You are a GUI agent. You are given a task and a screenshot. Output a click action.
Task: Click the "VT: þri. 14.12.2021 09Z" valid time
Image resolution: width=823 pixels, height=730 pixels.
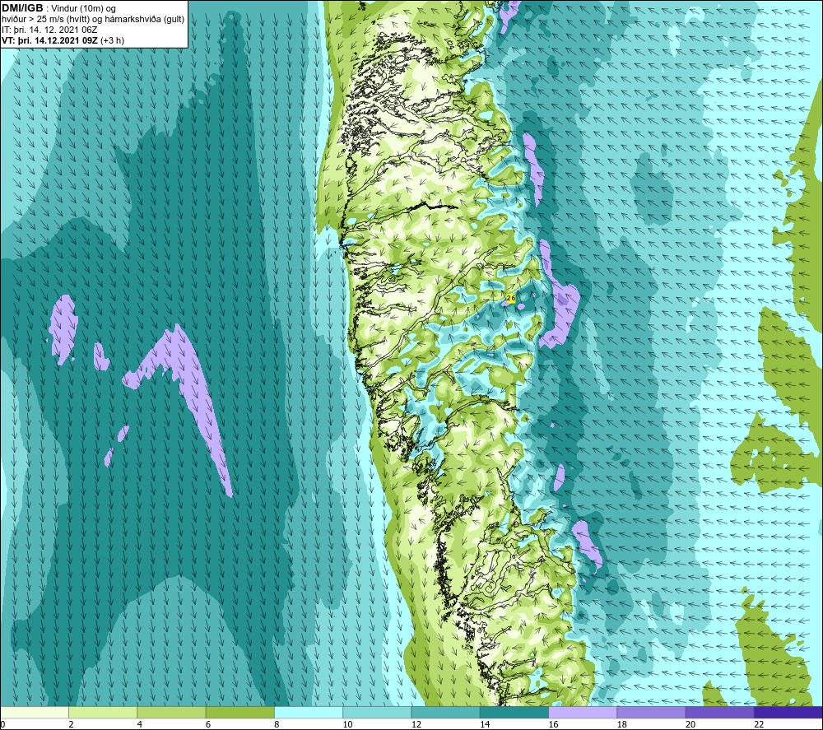point(50,40)
